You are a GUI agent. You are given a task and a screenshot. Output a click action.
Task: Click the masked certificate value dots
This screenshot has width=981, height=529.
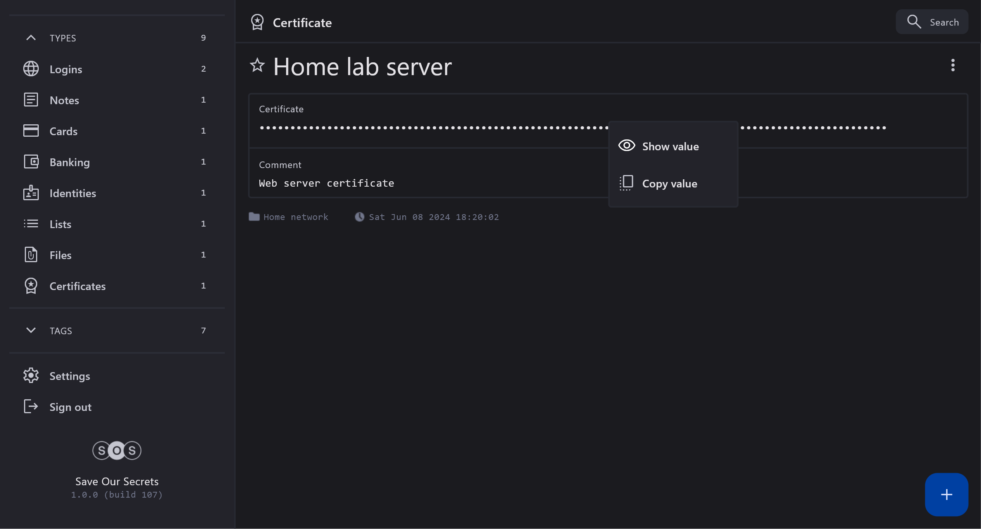click(x=426, y=128)
